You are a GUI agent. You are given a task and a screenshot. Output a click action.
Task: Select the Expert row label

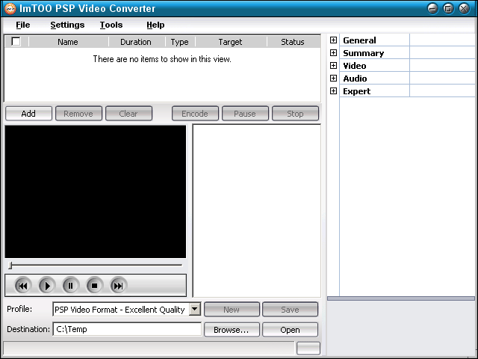(357, 91)
